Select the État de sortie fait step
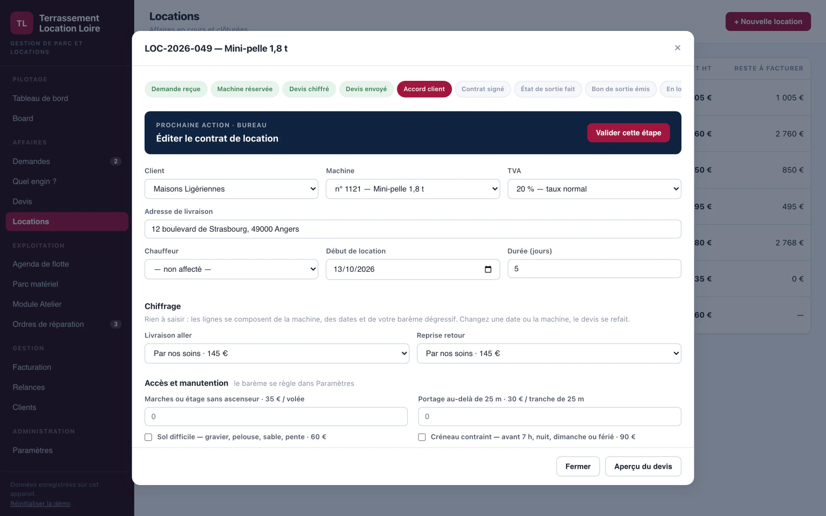 (548, 89)
